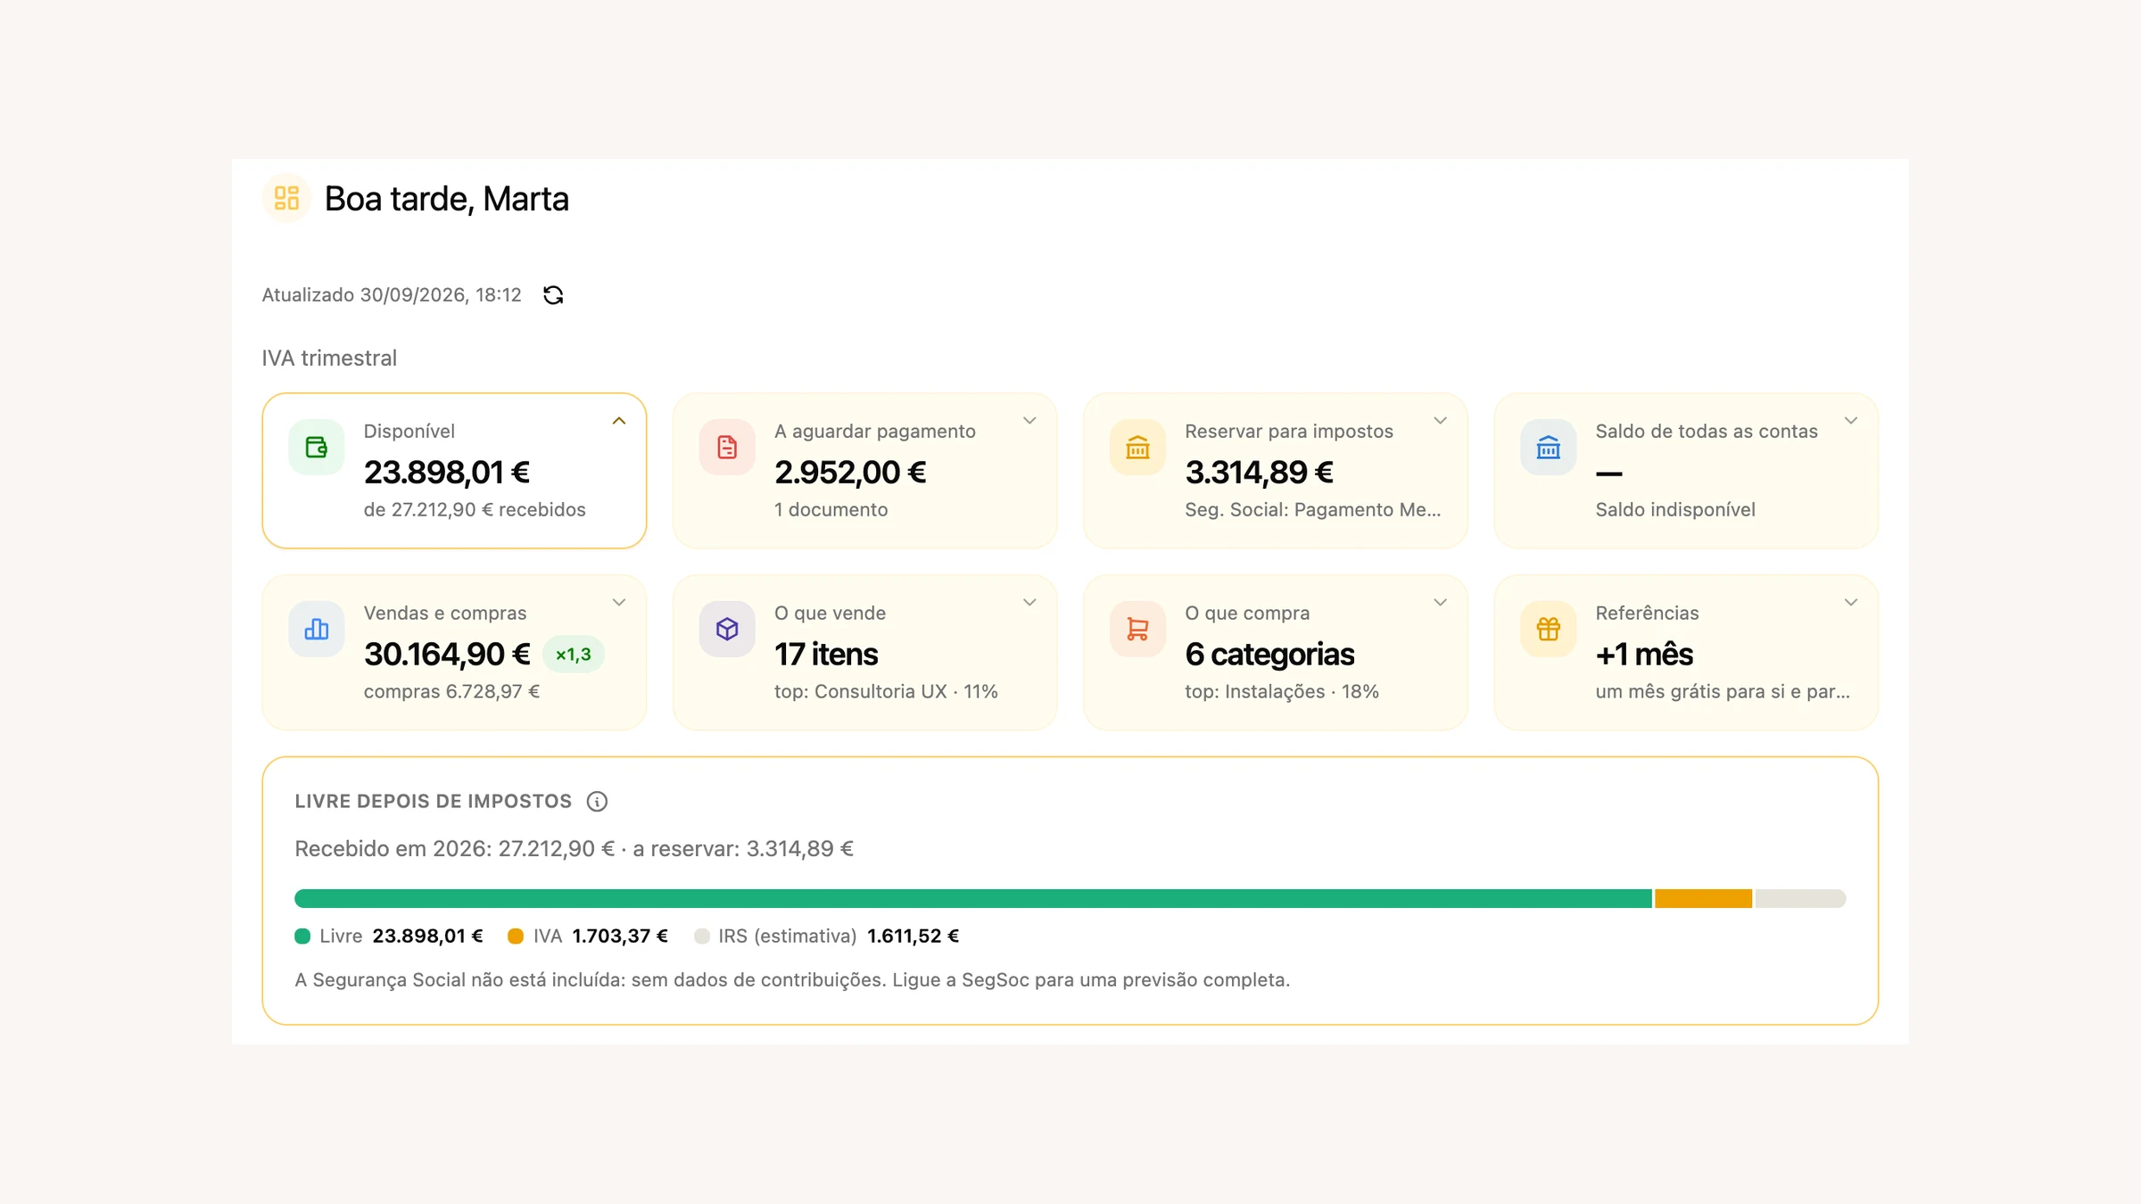Click the 23.898,01 € amount in the Disponível card
Viewport: 2141px width, 1204px height.
pos(447,472)
